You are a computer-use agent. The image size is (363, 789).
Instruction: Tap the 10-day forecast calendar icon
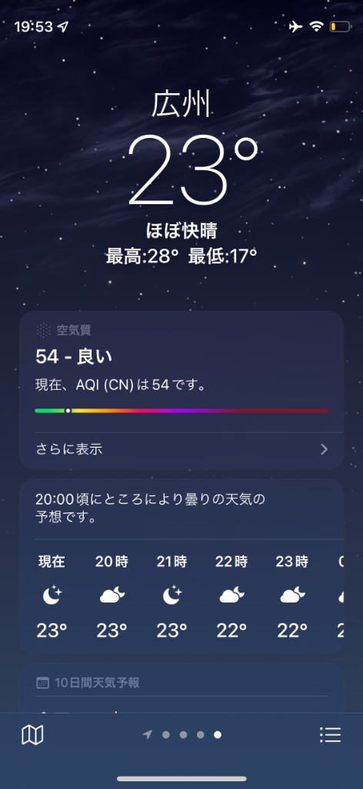tap(42, 683)
